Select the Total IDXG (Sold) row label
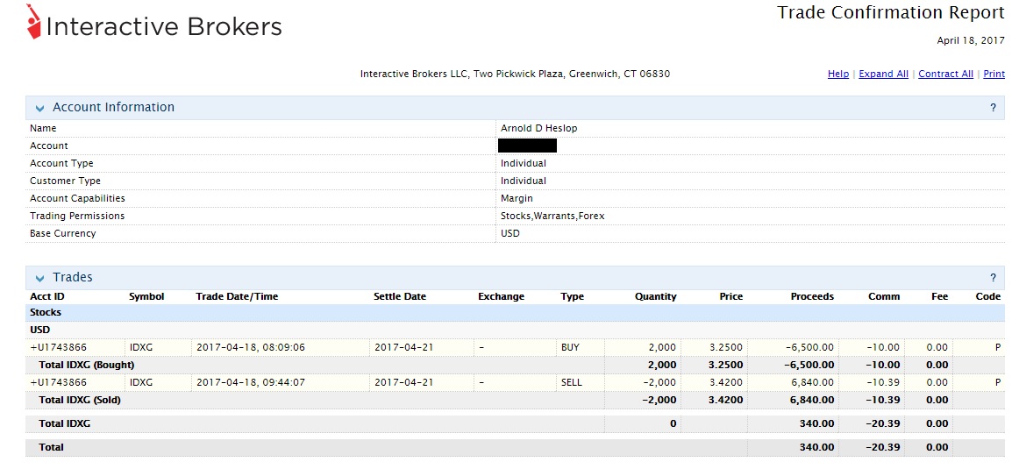 pos(80,400)
